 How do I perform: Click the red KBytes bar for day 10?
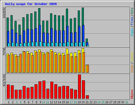44,90
